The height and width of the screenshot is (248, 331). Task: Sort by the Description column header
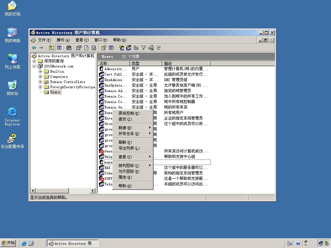(x=187, y=64)
